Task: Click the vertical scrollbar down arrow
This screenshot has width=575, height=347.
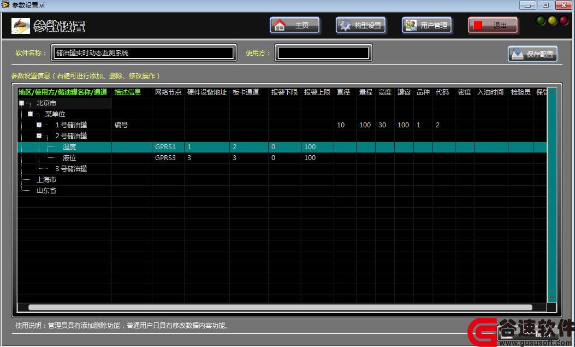Action: coord(552,298)
